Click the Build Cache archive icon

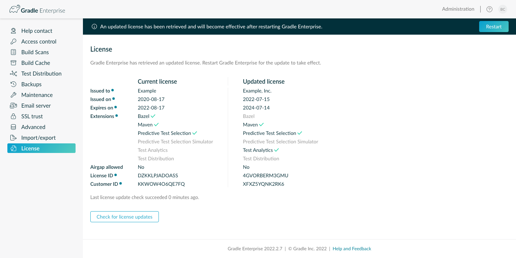(x=14, y=63)
